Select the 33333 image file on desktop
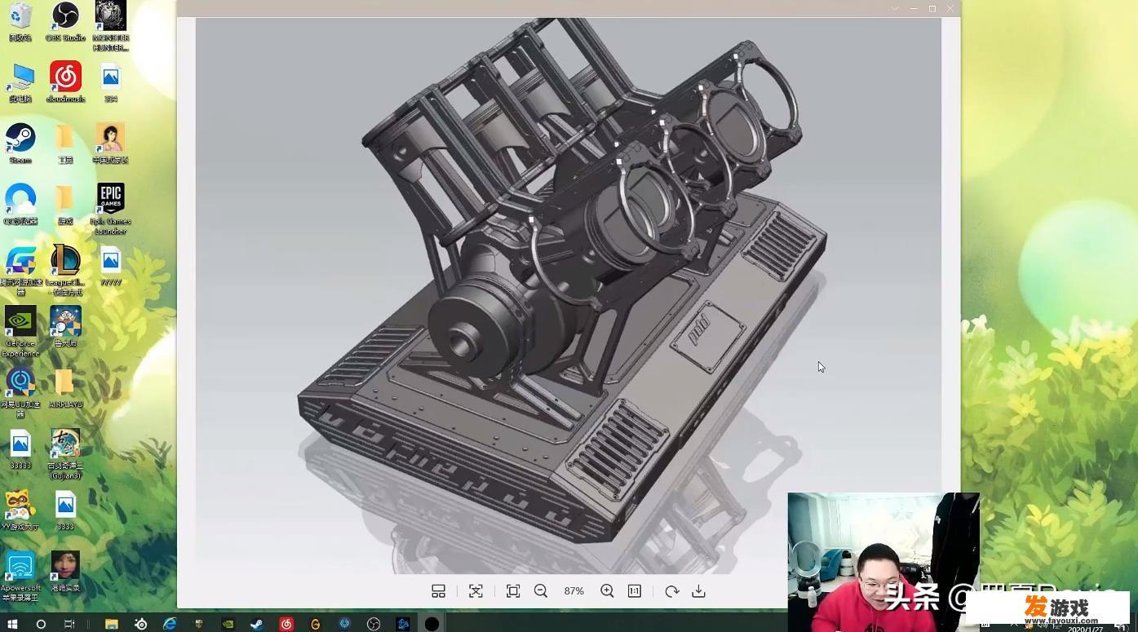The height and width of the screenshot is (632, 1138). tap(20, 450)
